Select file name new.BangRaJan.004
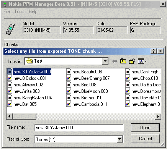 [33, 98]
